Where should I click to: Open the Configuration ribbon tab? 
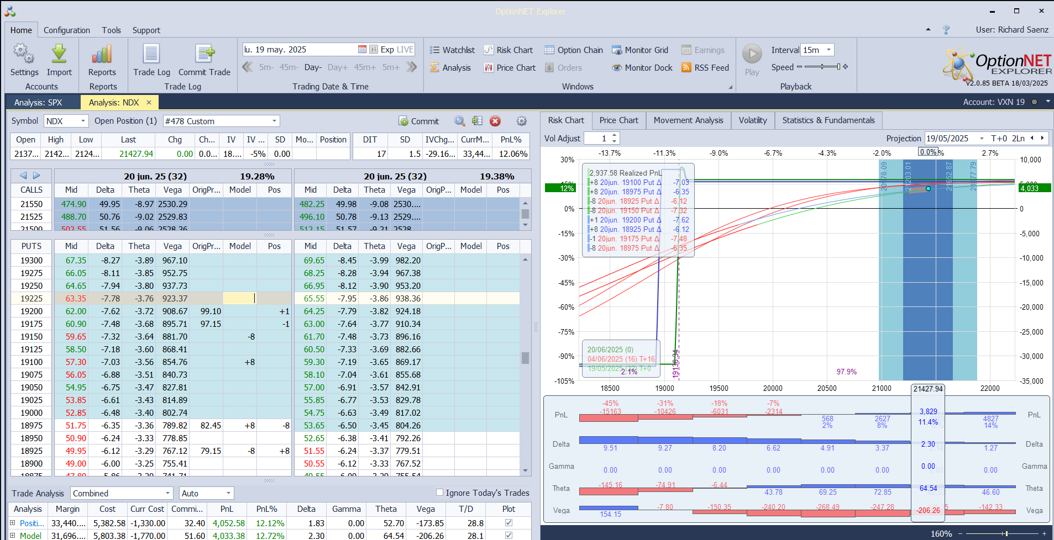tap(67, 30)
